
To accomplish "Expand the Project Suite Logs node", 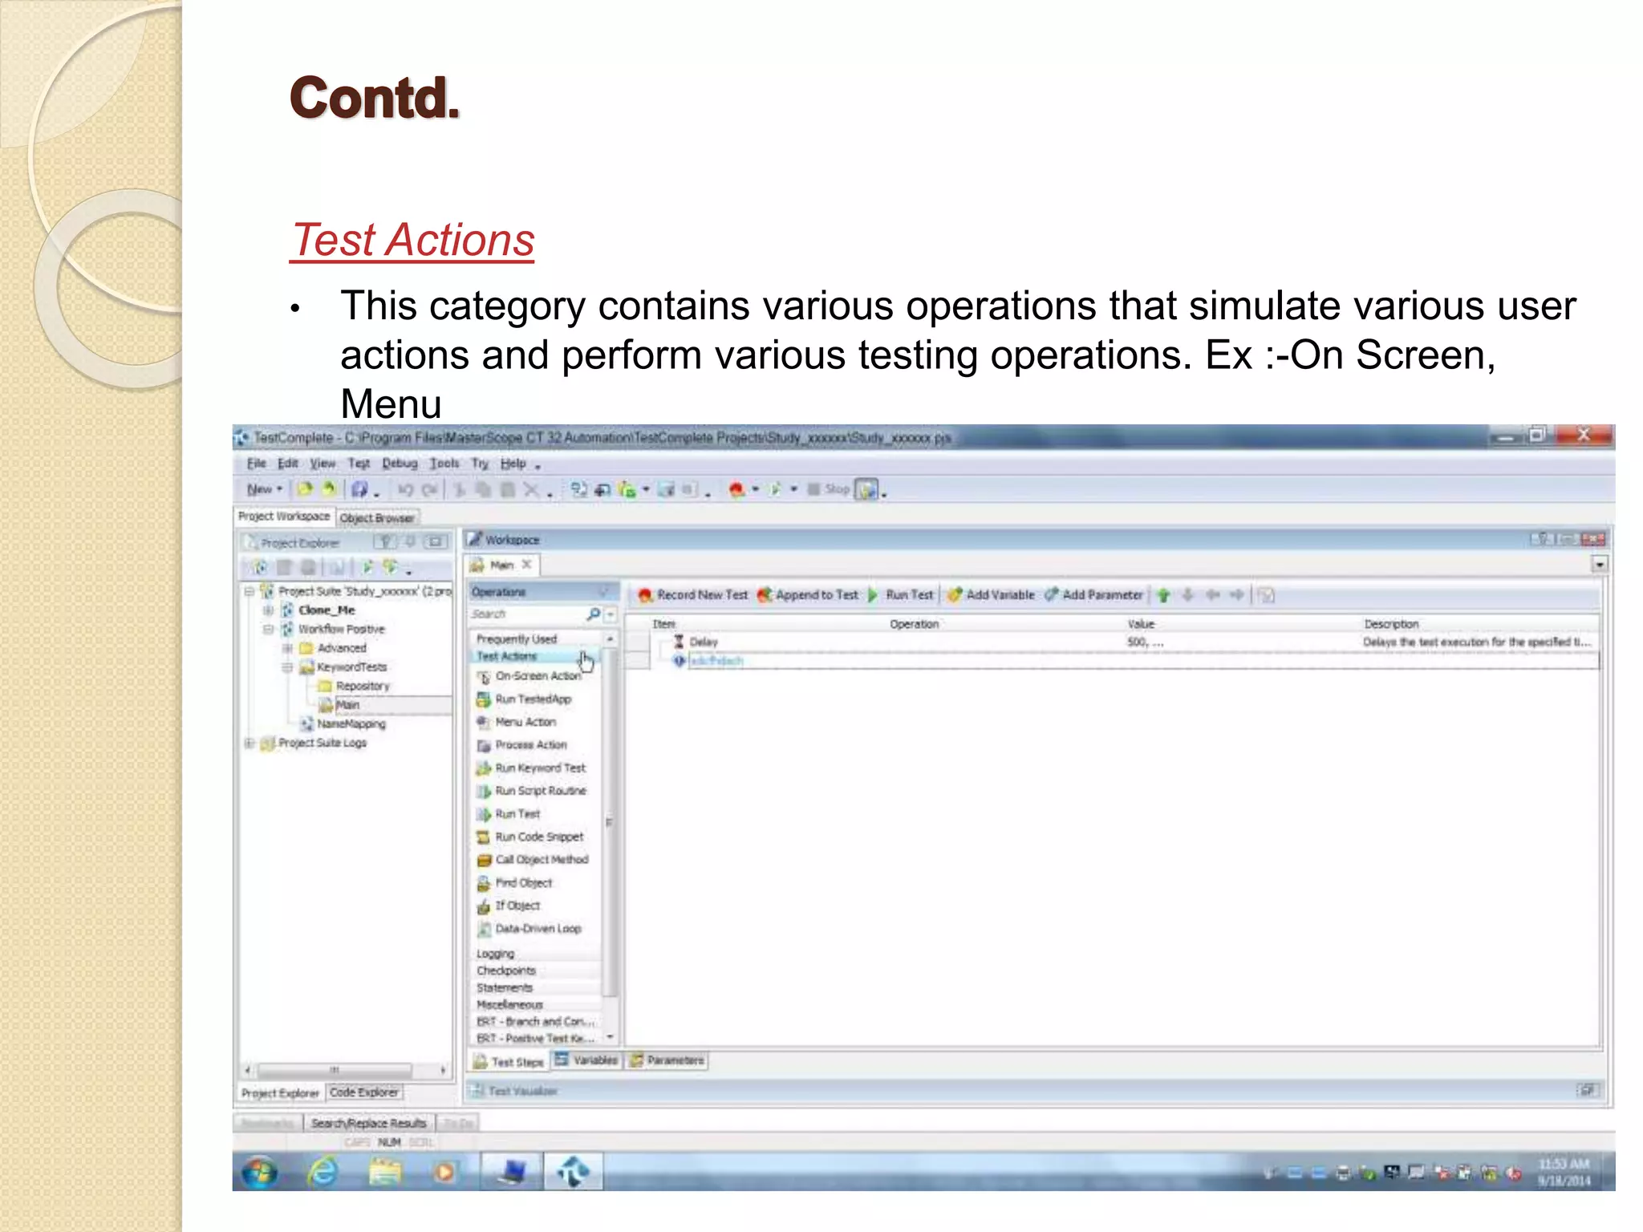I will tap(249, 744).
